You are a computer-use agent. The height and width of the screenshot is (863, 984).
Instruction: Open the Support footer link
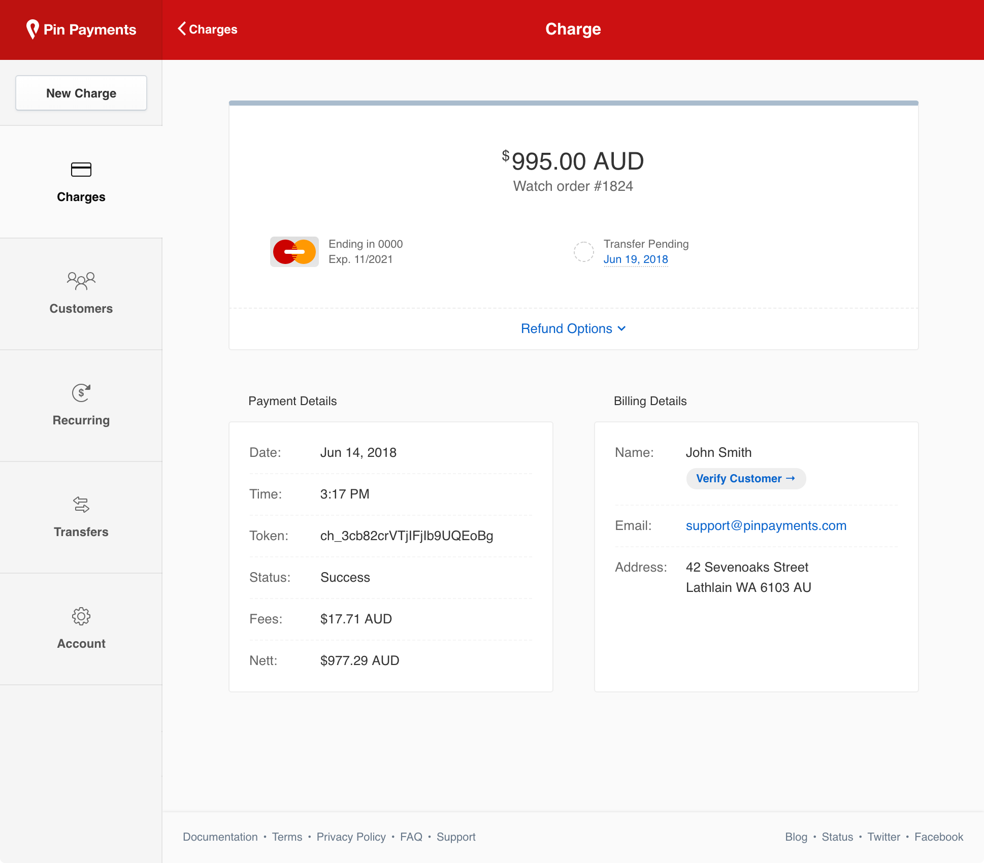pyautogui.click(x=456, y=837)
